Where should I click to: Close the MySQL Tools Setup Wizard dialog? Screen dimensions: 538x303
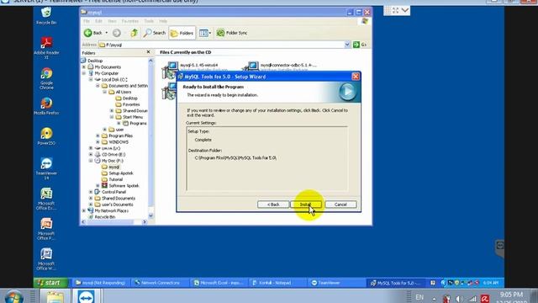click(x=356, y=77)
